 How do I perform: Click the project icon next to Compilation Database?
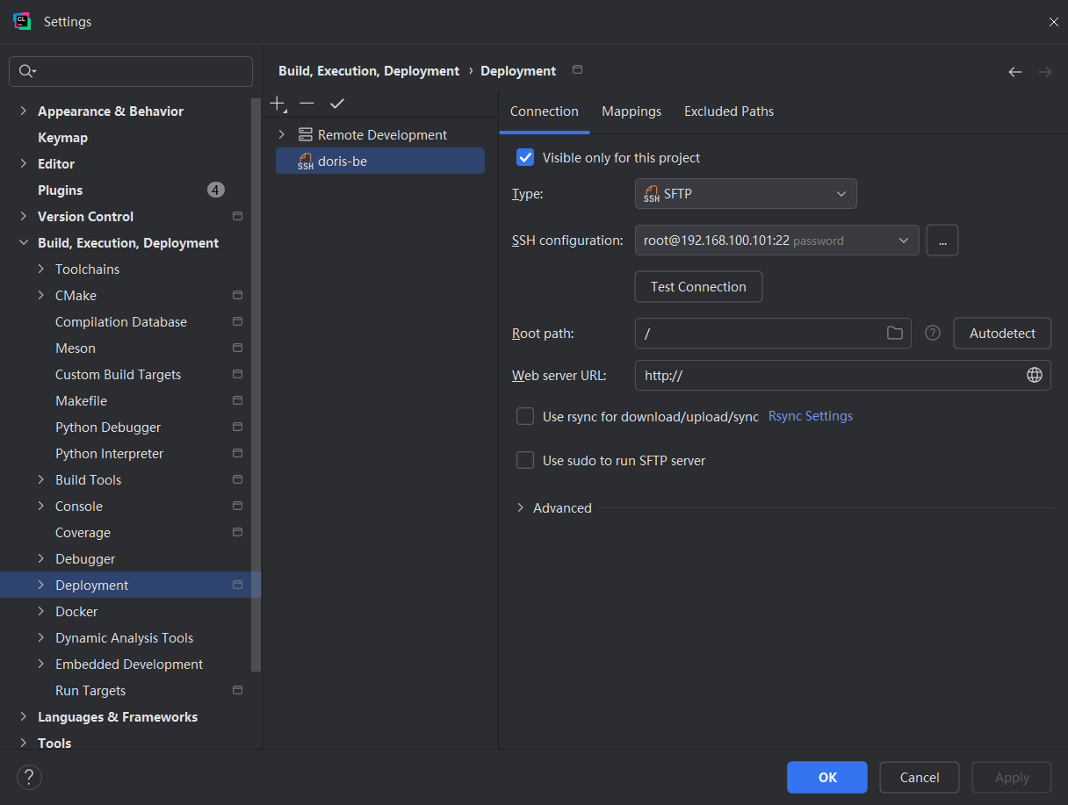pyautogui.click(x=237, y=321)
